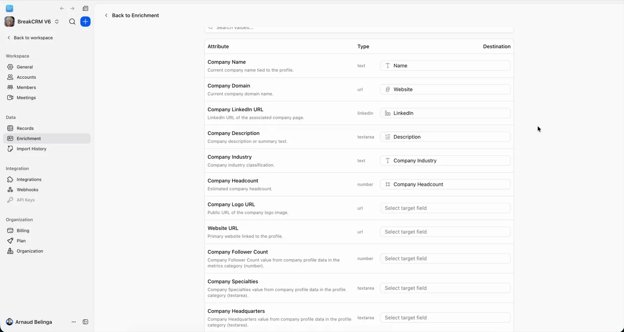Screen dimensions: 624x332
Task: Open Members page
Action: pos(47,87)
